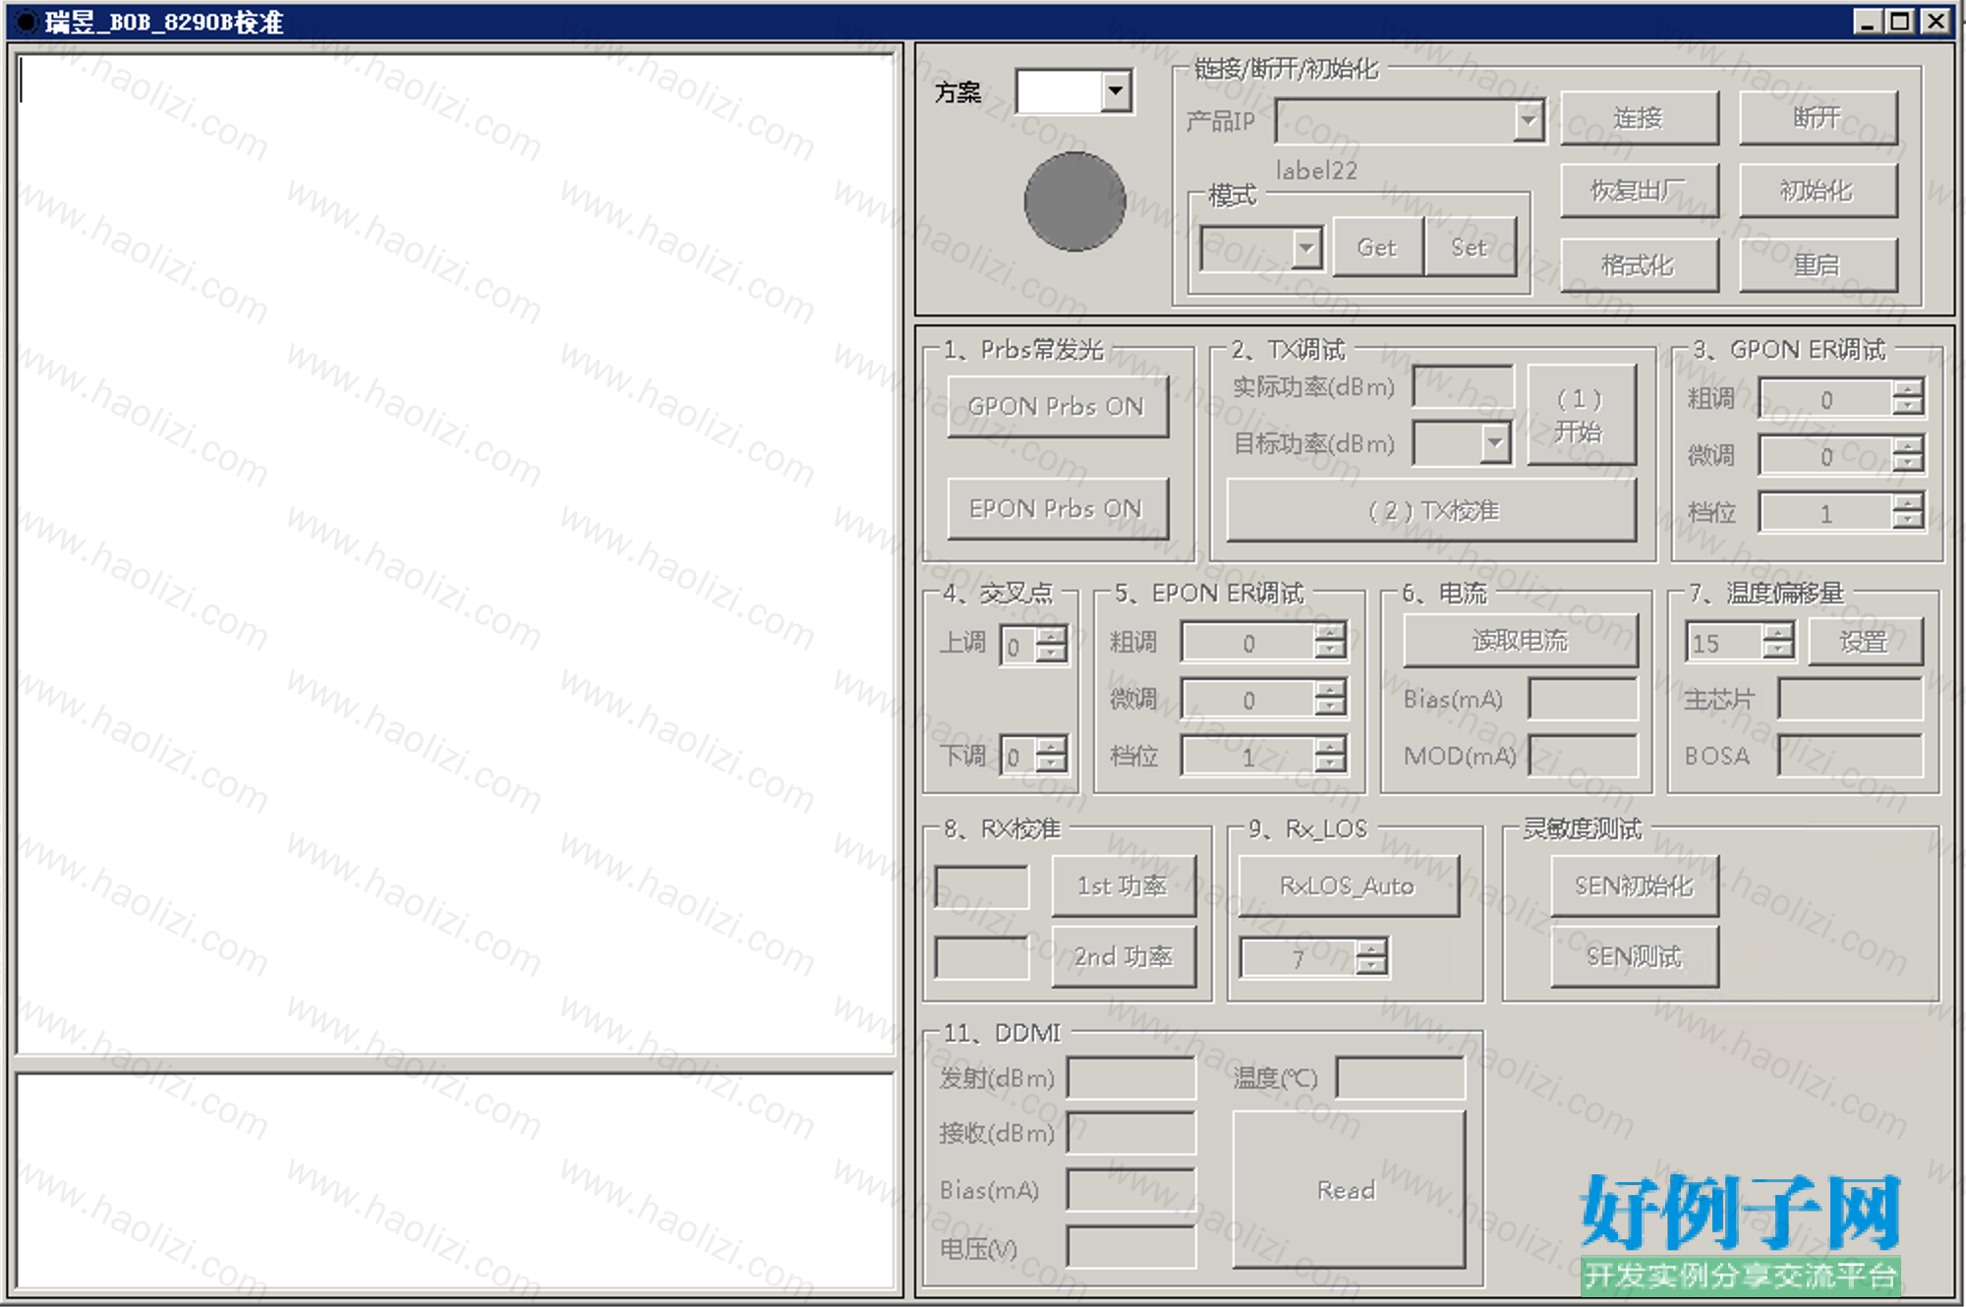This screenshot has width=1966, height=1307.
Task: Click the 主芯片 field
Action: (x=1851, y=699)
